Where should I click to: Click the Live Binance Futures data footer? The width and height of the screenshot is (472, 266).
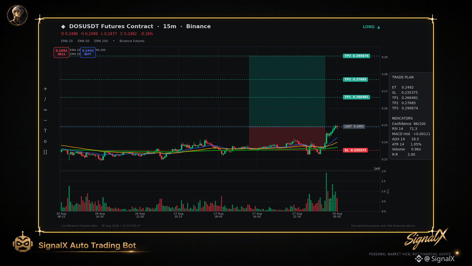[79, 226]
